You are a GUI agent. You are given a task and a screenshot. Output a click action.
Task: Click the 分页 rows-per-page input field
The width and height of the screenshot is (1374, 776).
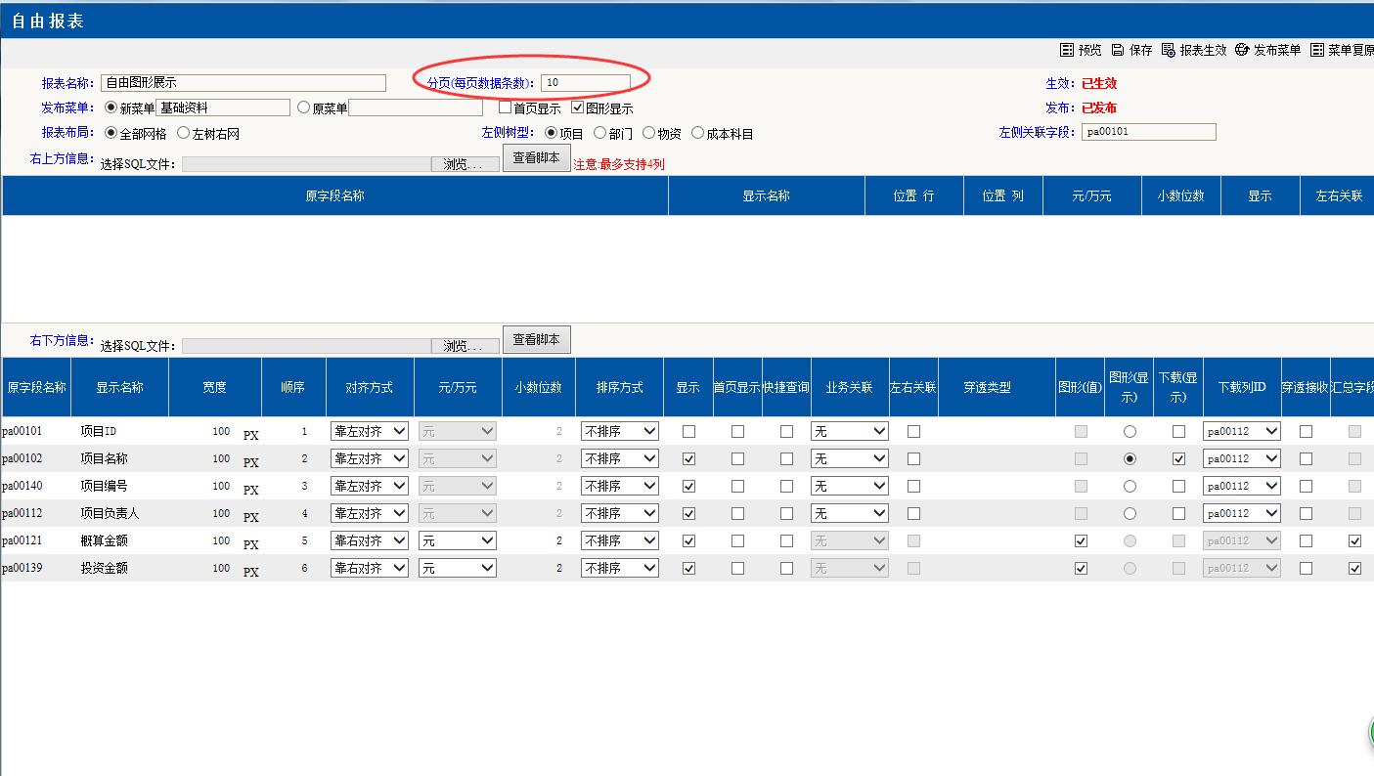585,83
